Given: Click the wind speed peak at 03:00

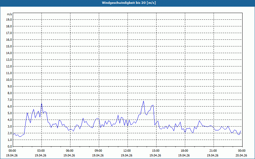Looking at the screenshot, I should (x=42, y=104).
